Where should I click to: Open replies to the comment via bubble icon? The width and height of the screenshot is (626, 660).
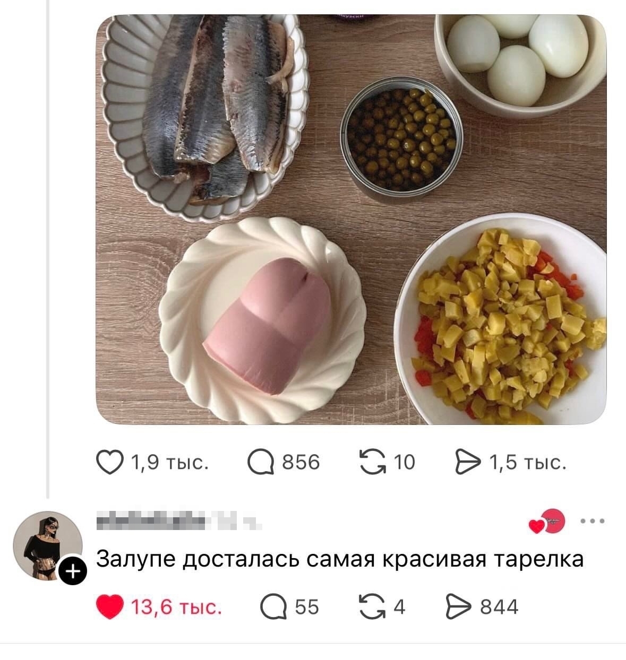click(x=272, y=606)
